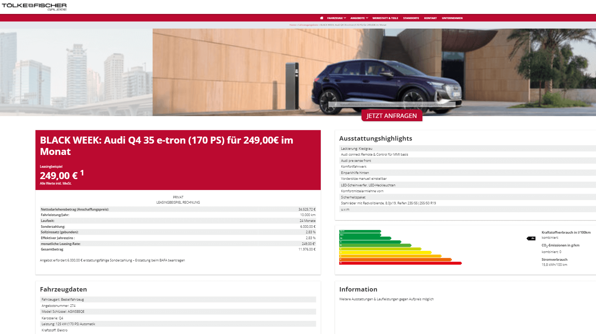Screen dimensions: 596x334
Task: Open the Werkstatt & Teile menu
Action: pos(385,18)
